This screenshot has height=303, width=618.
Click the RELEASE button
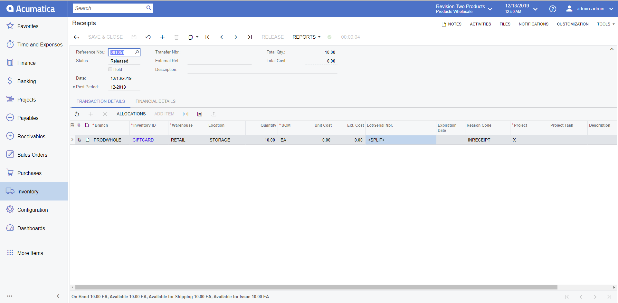273,37
